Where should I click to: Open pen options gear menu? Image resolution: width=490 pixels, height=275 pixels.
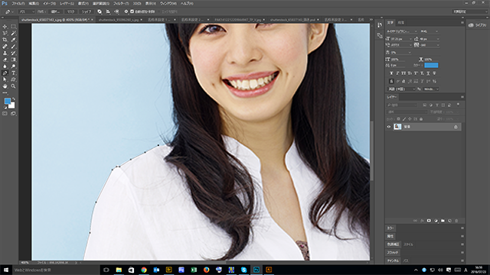click(126, 11)
